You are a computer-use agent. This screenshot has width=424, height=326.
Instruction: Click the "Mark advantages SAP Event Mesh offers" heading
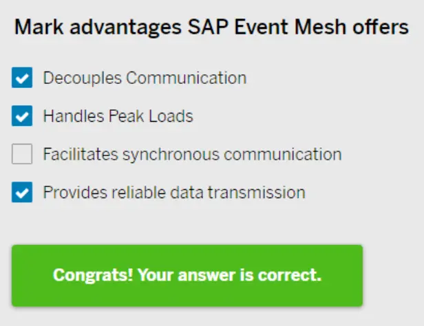tap(211, 28)
